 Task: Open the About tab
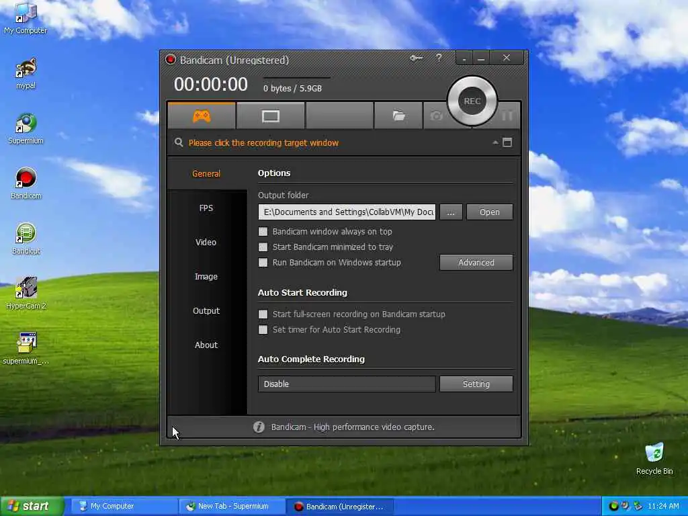click(x=206, y=345)
